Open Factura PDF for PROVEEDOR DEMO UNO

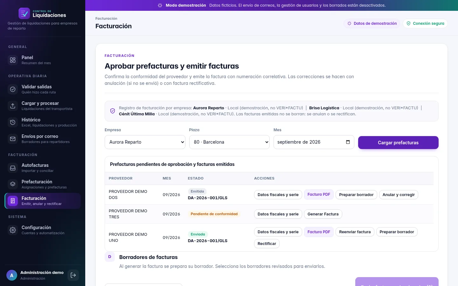319,232
